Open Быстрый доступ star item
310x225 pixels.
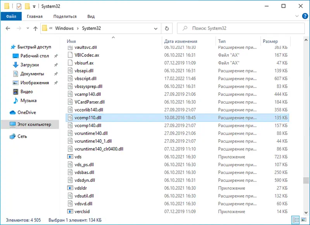pos(31,47)
